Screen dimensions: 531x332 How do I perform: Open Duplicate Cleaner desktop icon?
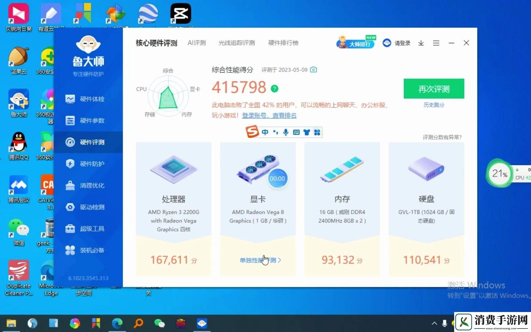(x=18, y=278)
